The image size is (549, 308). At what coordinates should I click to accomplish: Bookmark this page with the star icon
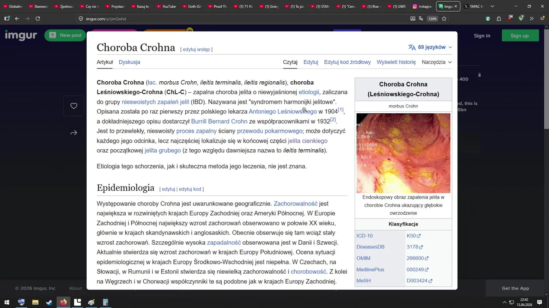(x=444, y=19)
